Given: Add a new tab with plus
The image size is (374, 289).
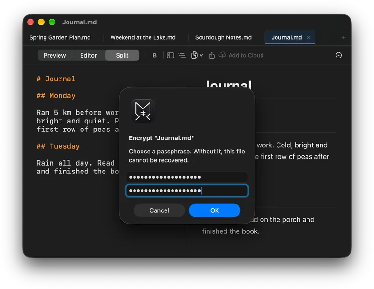Looking at the screenshot, I should tap(343, 37).
